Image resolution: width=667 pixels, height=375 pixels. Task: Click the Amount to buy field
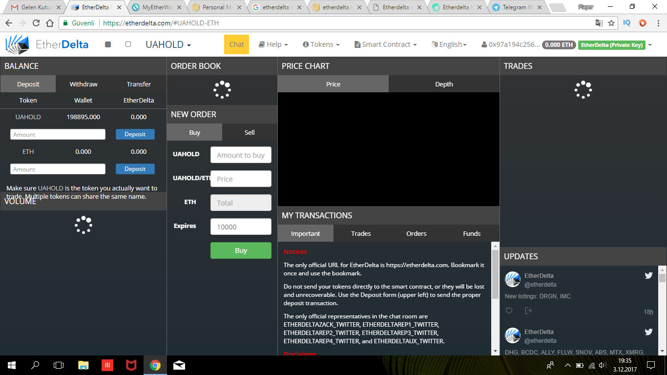[x=241, y=155]
